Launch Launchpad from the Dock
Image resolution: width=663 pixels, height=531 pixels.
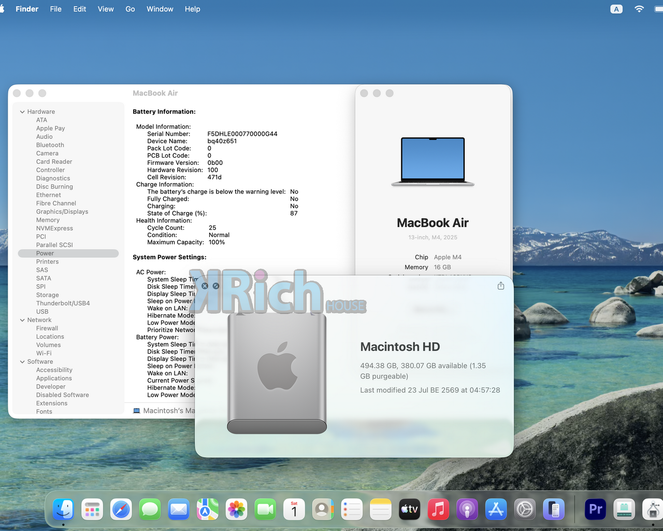point(92,510)
